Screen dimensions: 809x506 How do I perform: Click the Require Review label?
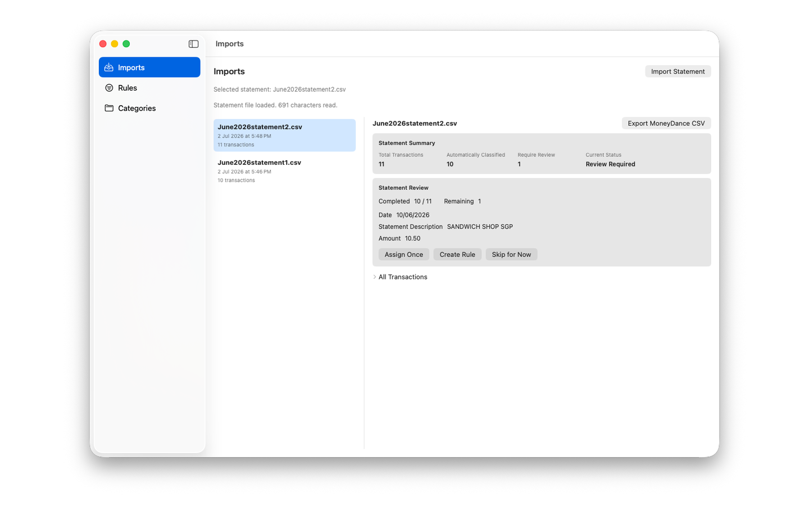pos(537,155)
